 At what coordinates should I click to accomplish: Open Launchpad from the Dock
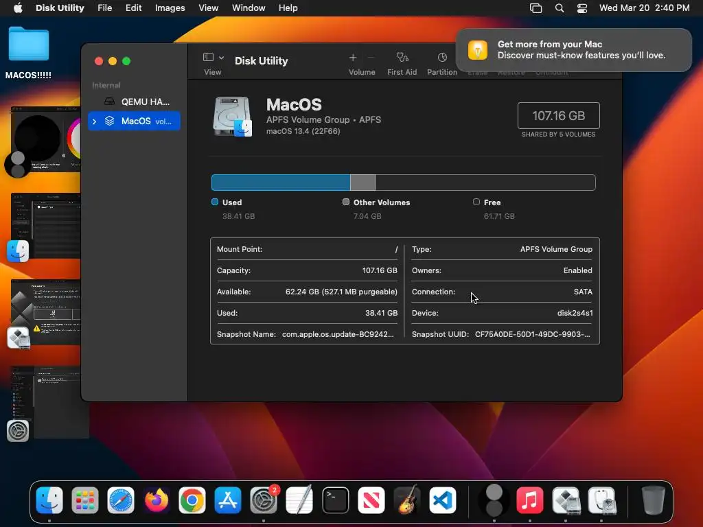(x=84, y=500)
